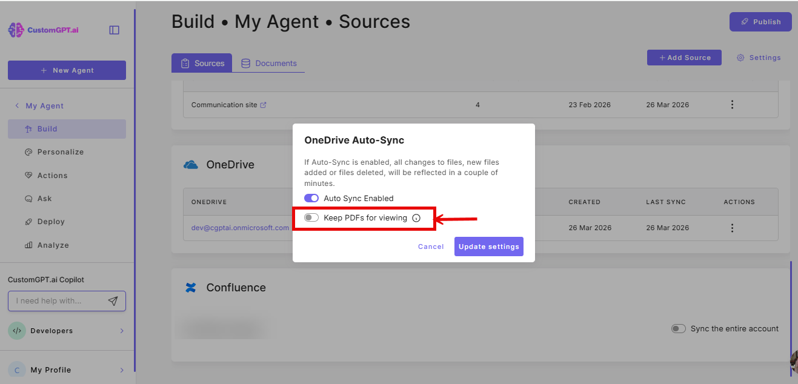The image size is (798, 384).
Task: Open the actions menu for dev@cgptai.onmicrosoft.com
Action: pos(732,228)
